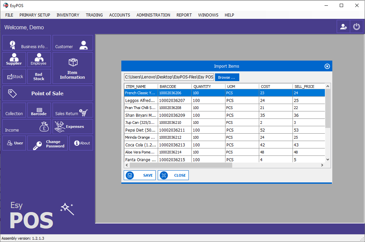Click the grid's horizontal scrollbar thumb
Viewport: 365px width, 242px height.
pyautogui.click(x=181, y=165)
